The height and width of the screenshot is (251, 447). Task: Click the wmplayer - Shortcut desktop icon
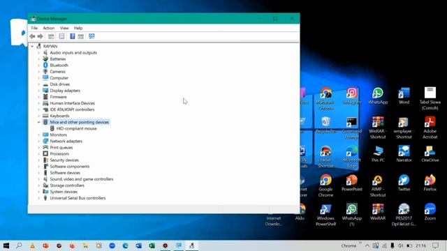(x=404, y=128)
